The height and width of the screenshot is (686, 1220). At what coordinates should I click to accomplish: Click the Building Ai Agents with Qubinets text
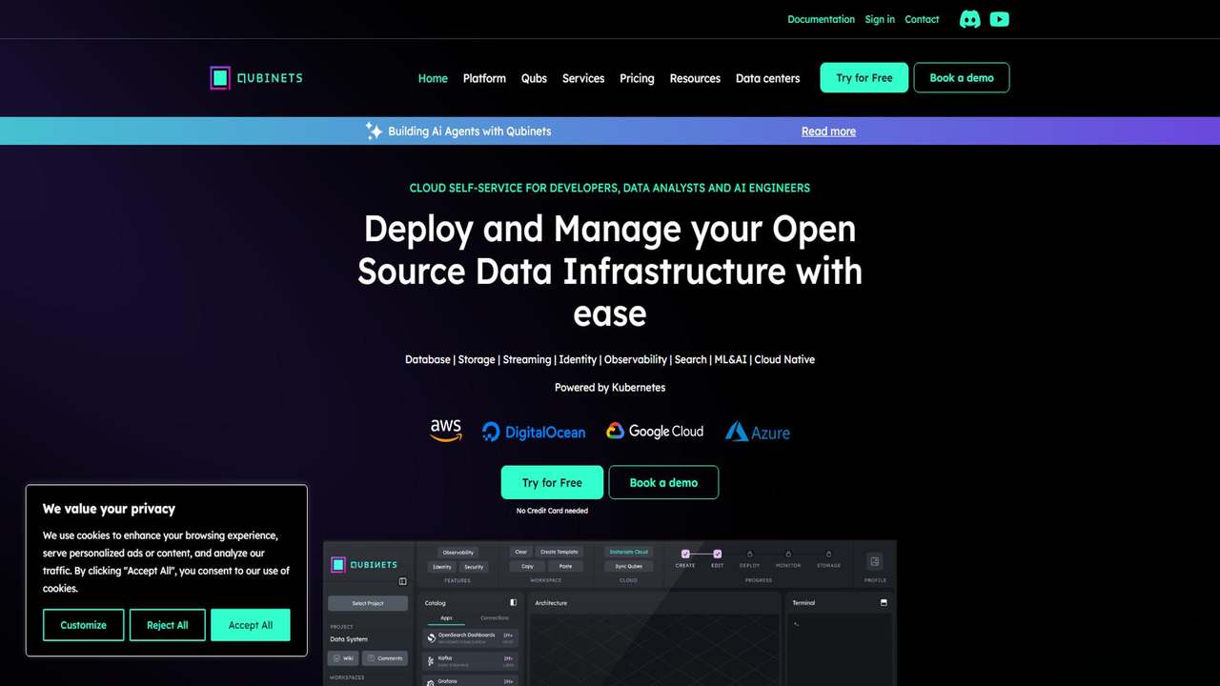pos(470,131)
